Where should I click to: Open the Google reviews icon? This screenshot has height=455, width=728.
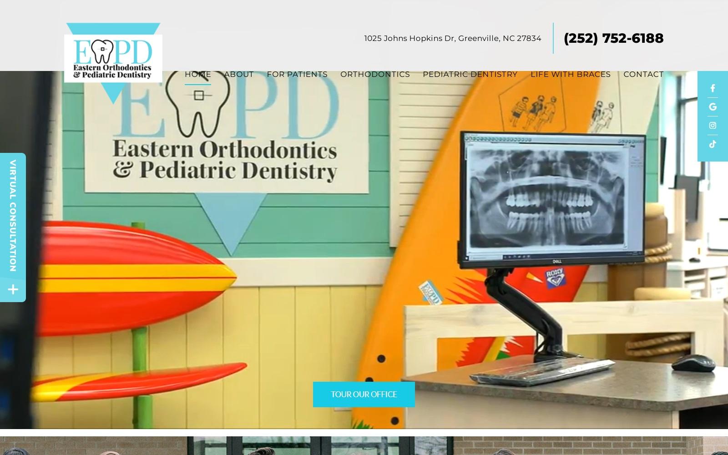[x=713, y=107]
